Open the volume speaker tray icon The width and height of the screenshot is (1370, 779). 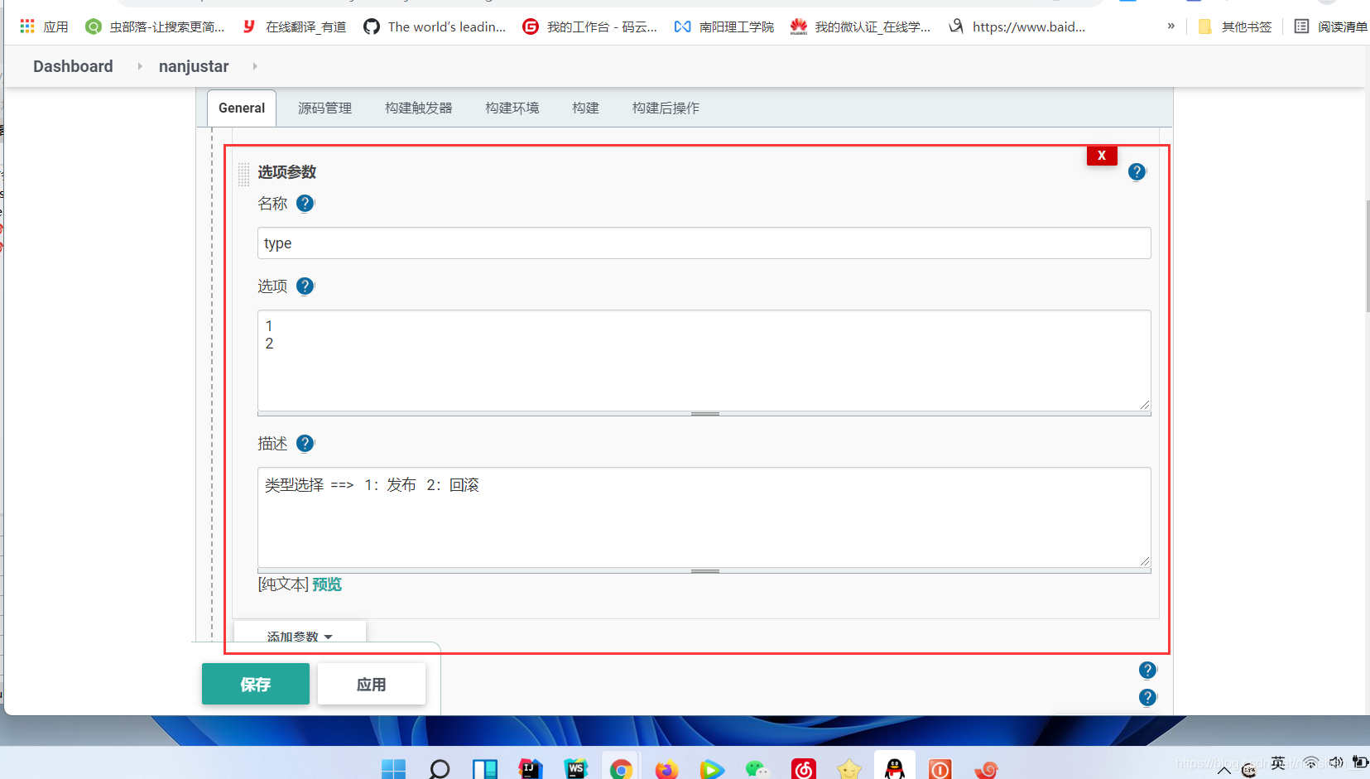[x=1335, y=762]
